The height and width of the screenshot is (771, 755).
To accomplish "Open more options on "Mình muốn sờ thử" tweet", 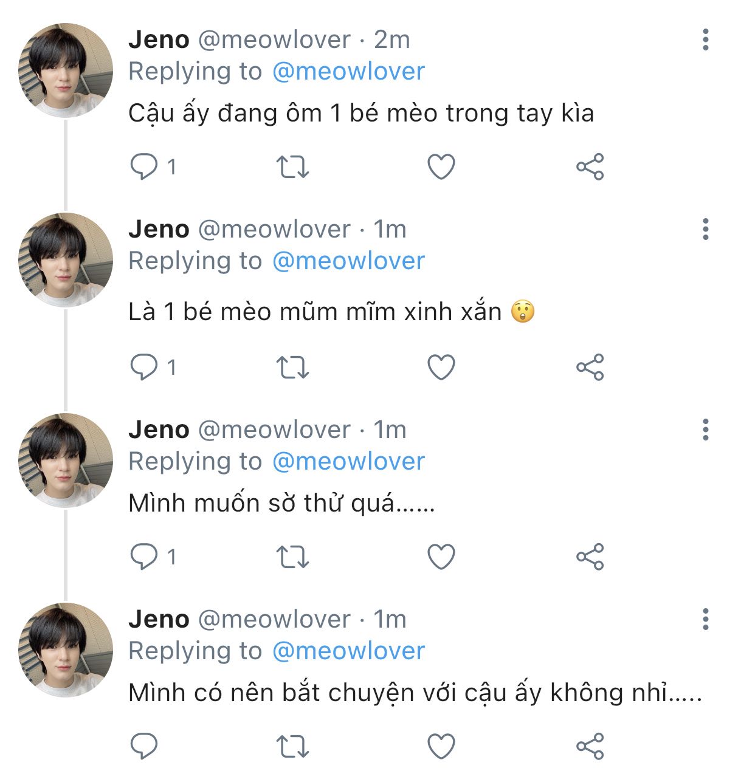I will tap(705, 430).
